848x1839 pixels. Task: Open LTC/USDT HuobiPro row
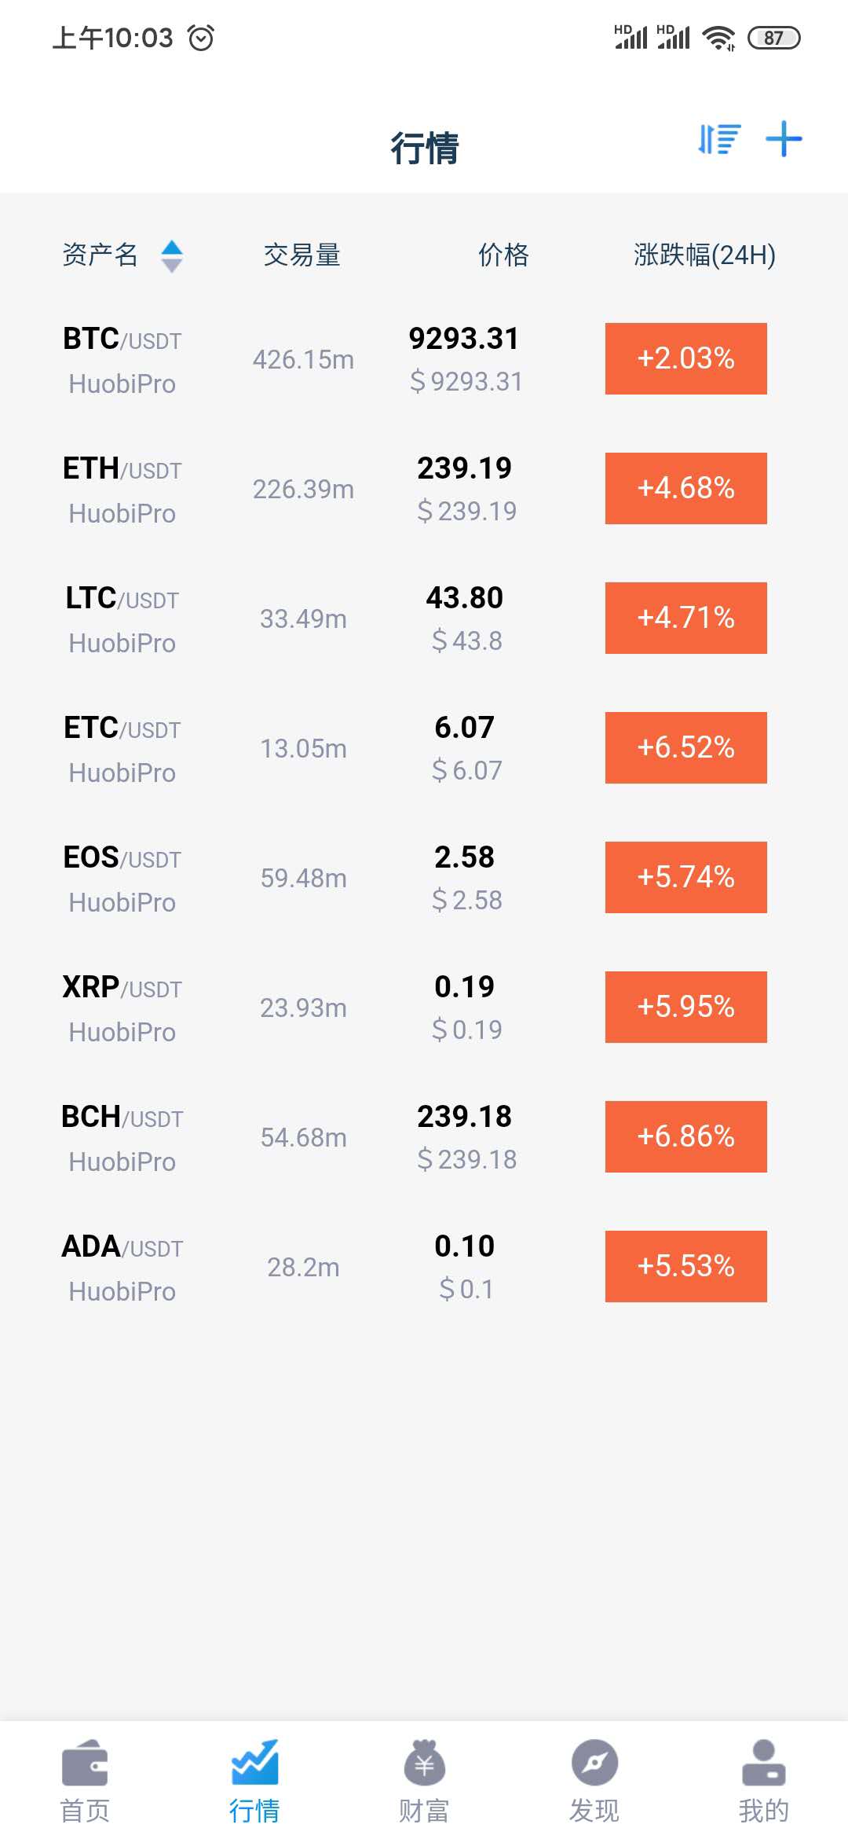(x=424, y=619)
